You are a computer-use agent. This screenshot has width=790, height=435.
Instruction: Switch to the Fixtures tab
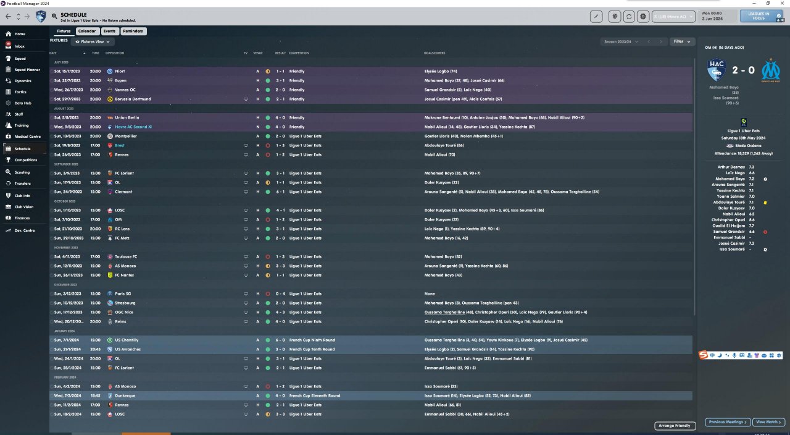[x=64, y=31]
